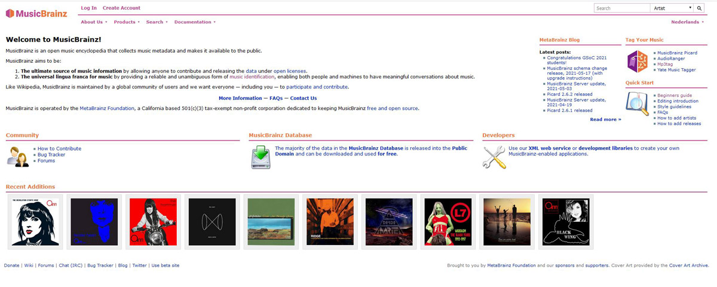Click the Developers tools icon

494,157
